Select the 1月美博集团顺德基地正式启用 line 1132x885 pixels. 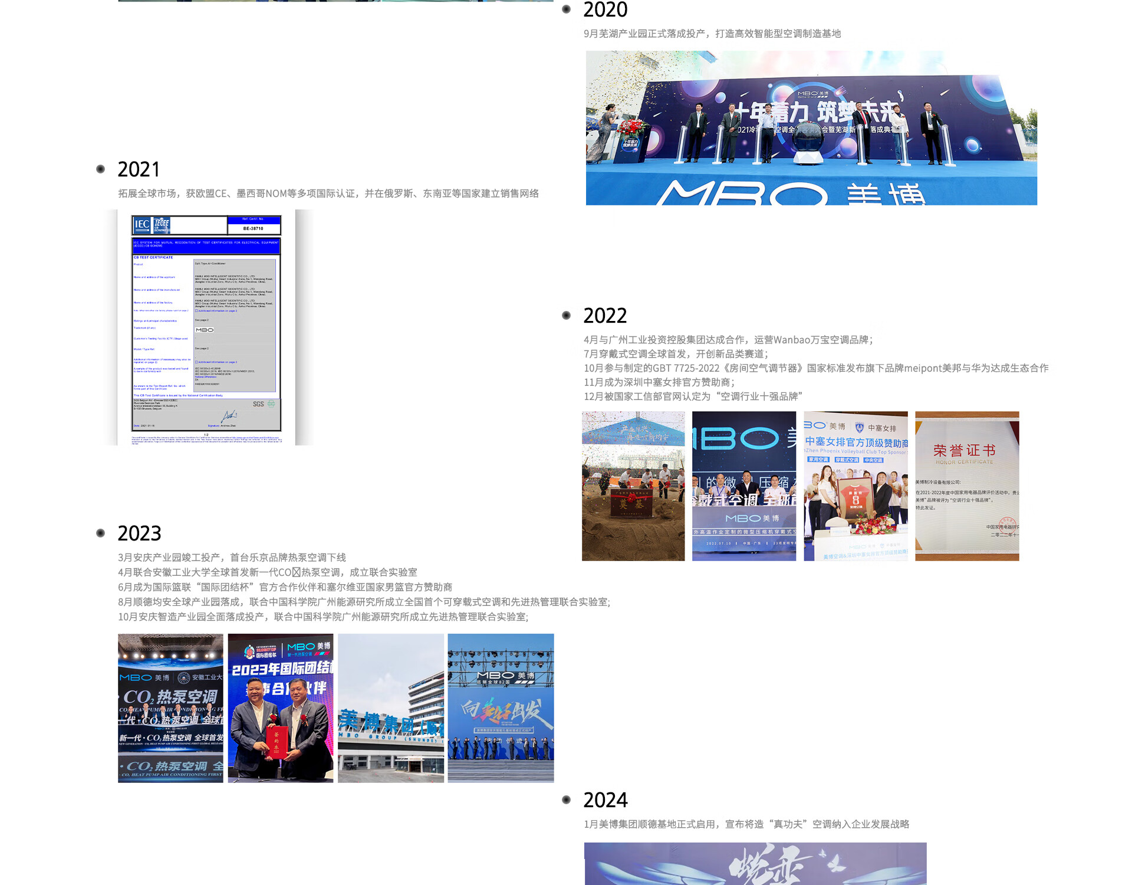746,824
